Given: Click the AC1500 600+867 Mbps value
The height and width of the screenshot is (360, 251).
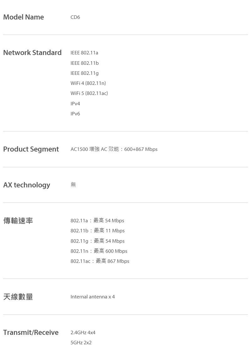Looking at the screenshot, I should pos(114,149).
